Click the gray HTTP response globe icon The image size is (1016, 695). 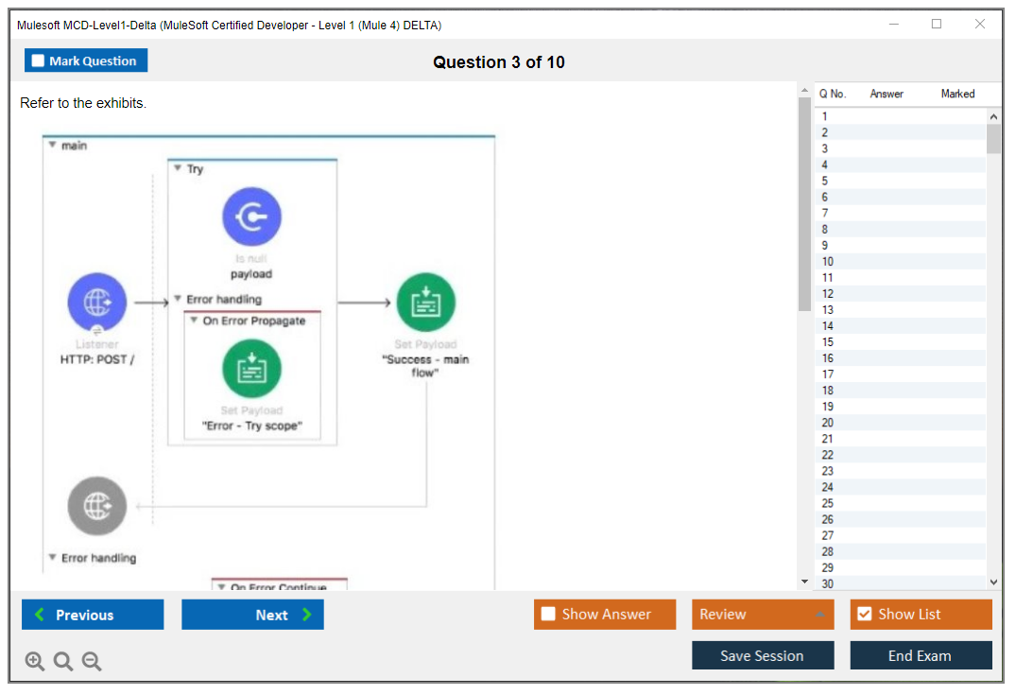coord(96,506)
